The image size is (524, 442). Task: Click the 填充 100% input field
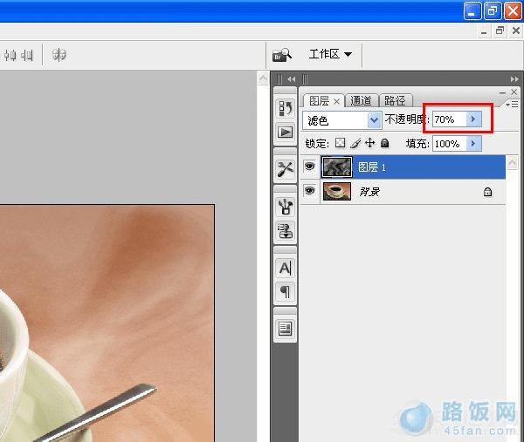pos(449,144)
